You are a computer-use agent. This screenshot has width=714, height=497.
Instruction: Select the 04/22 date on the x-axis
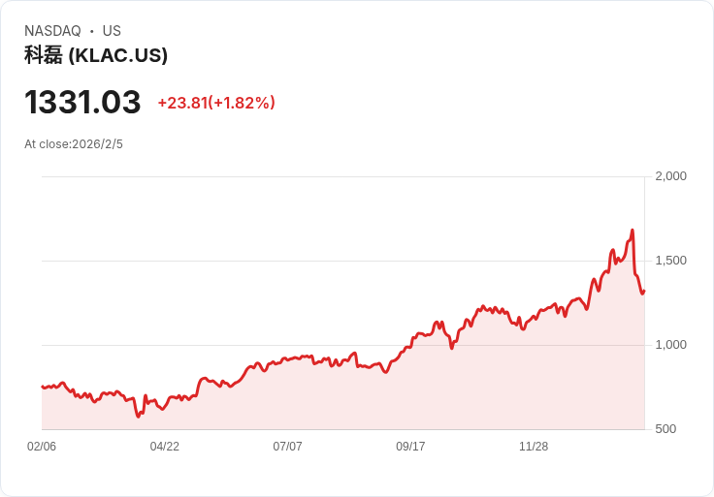pos(165,447)
